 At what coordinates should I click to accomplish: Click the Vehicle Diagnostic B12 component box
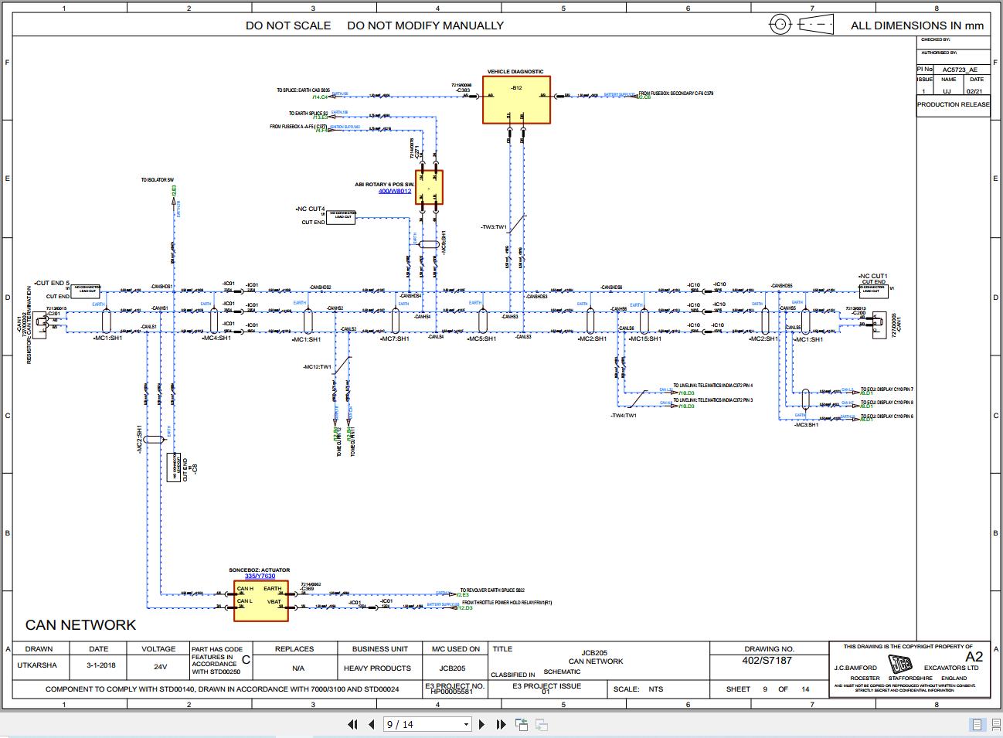click(x=517, y=100)
